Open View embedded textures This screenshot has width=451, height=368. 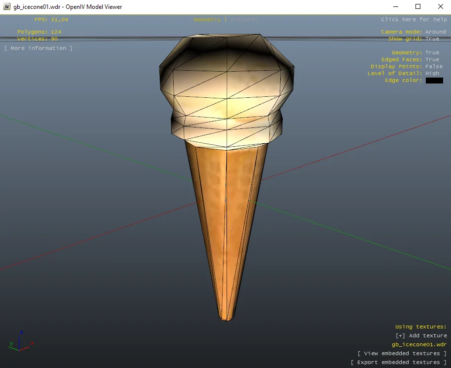(402, 354)
